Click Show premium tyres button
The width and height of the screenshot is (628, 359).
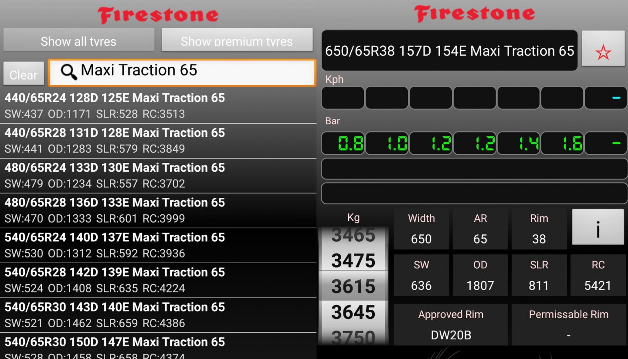click(237, 41)
